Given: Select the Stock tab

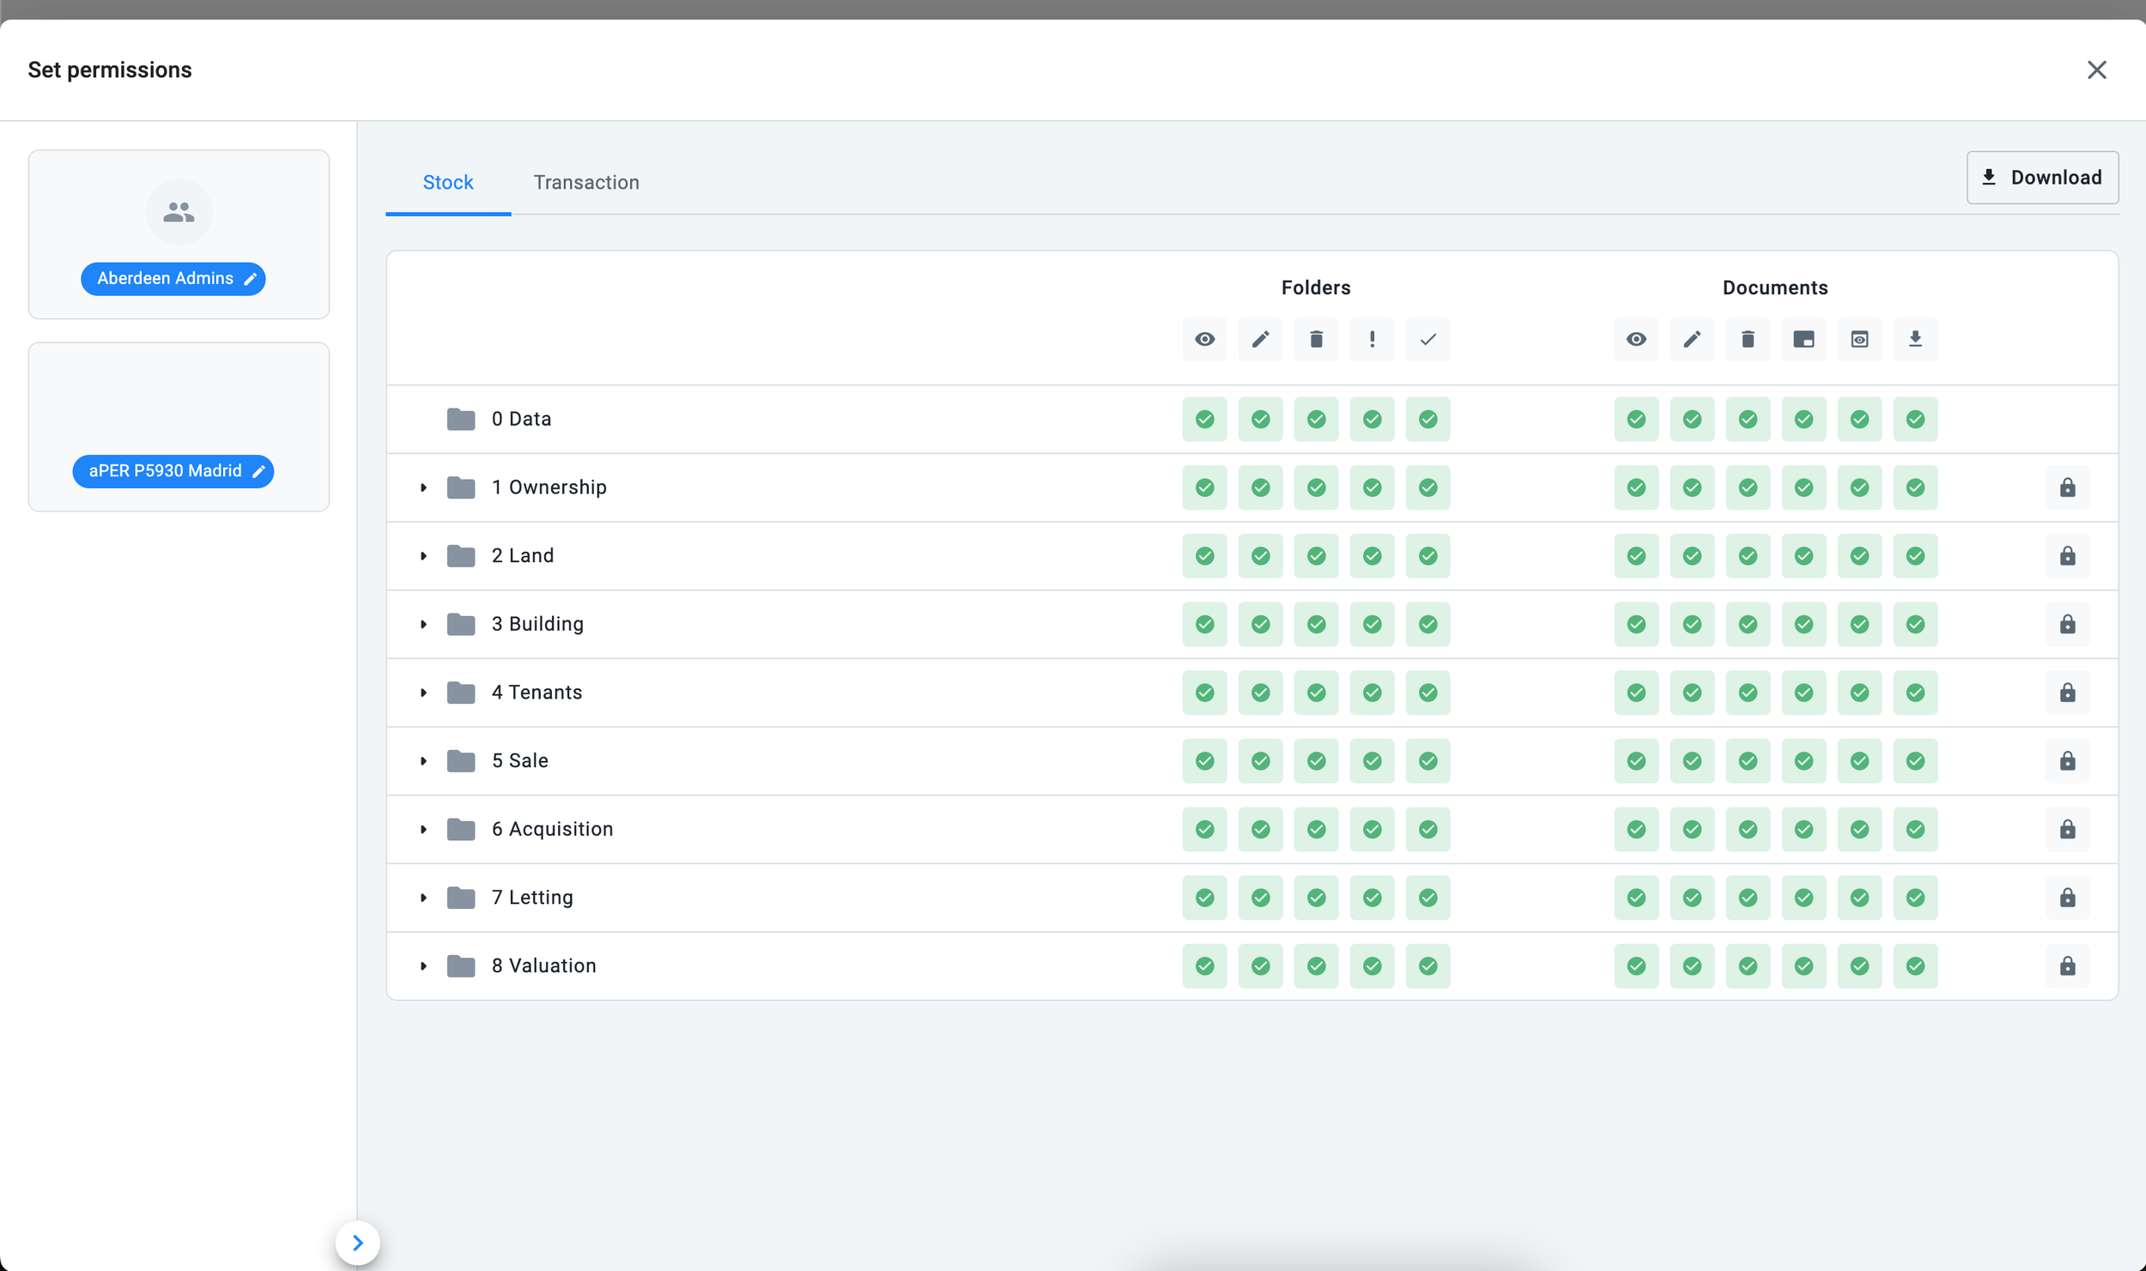Looking at the screenshot, I should pyautogui.click(x=448, y=182).
